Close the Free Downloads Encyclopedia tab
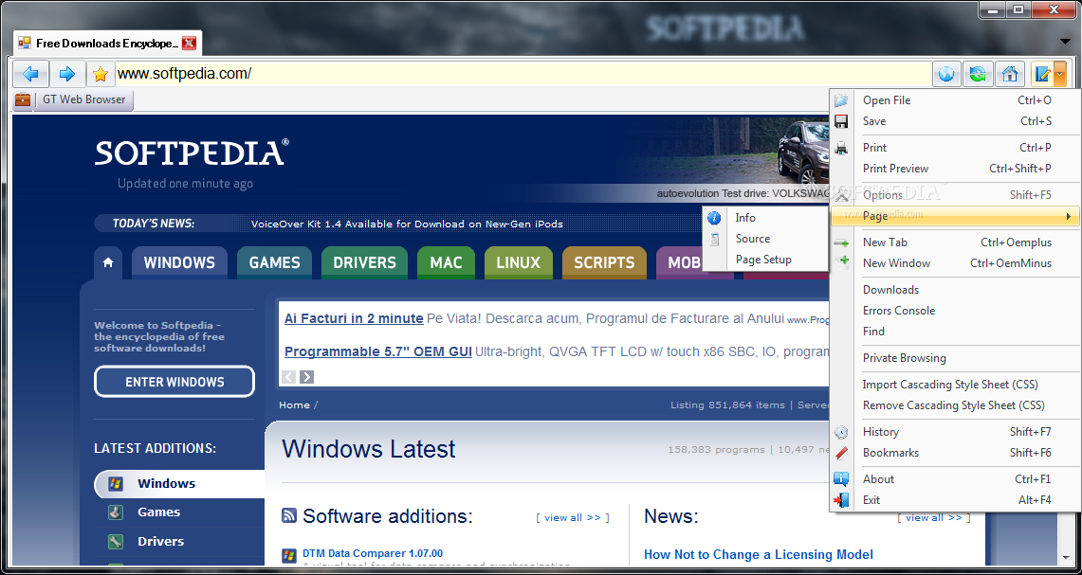This screenshot has height=575, width=1082. coord(189,44)
